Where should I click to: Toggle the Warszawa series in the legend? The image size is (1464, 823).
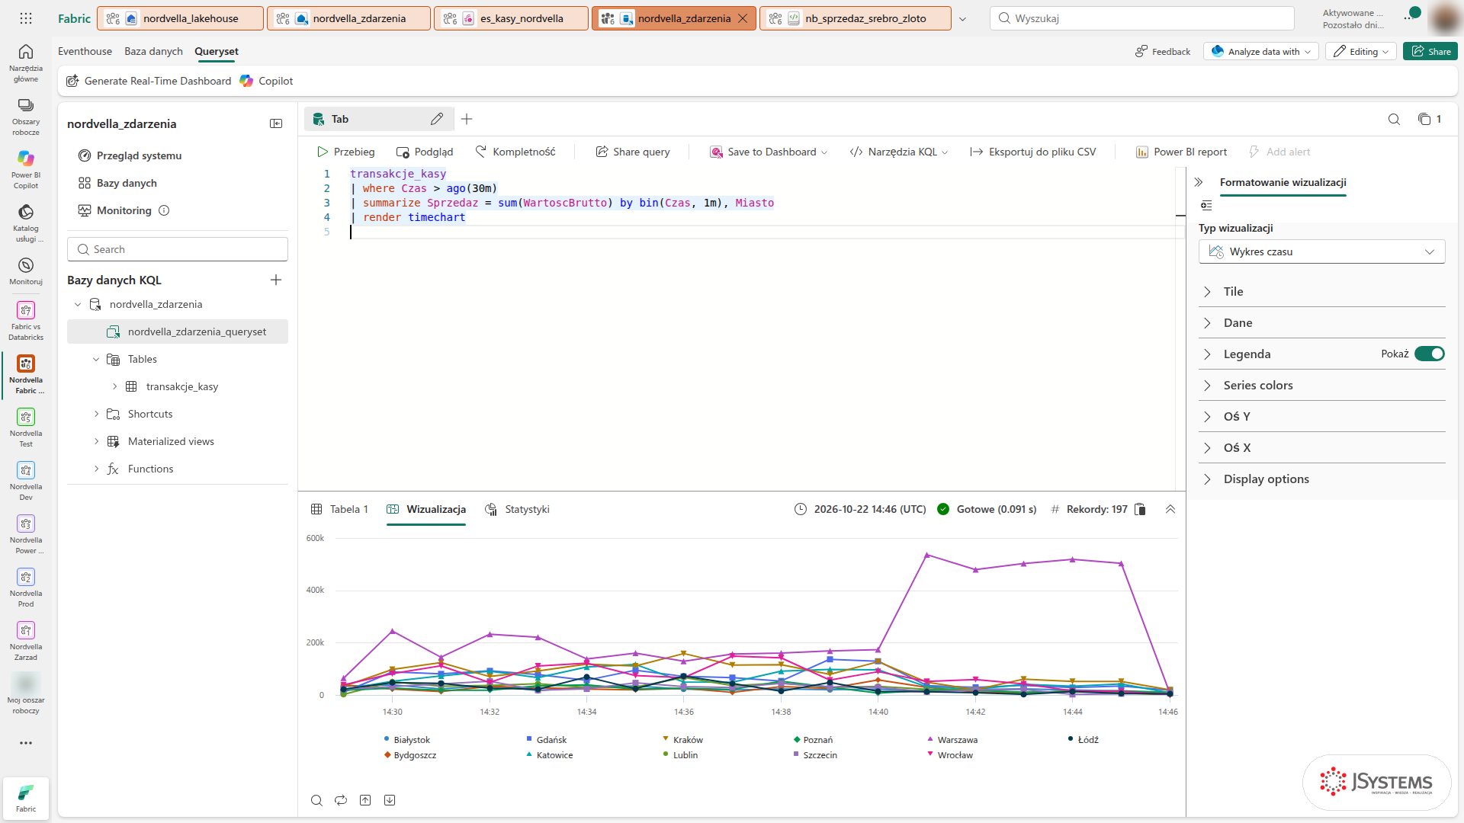[x=952, y=740]
